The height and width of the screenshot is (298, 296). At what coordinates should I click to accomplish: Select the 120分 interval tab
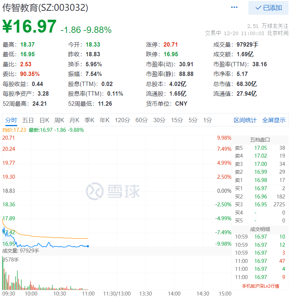122,120
